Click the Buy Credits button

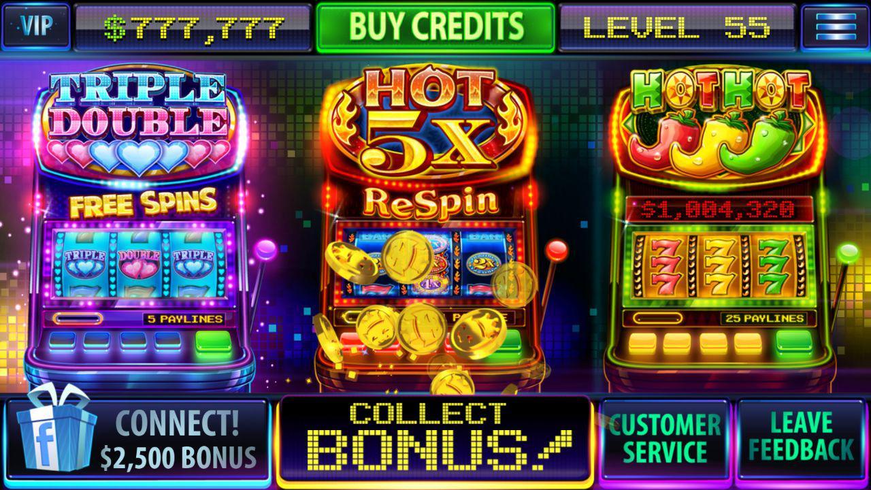435,27
